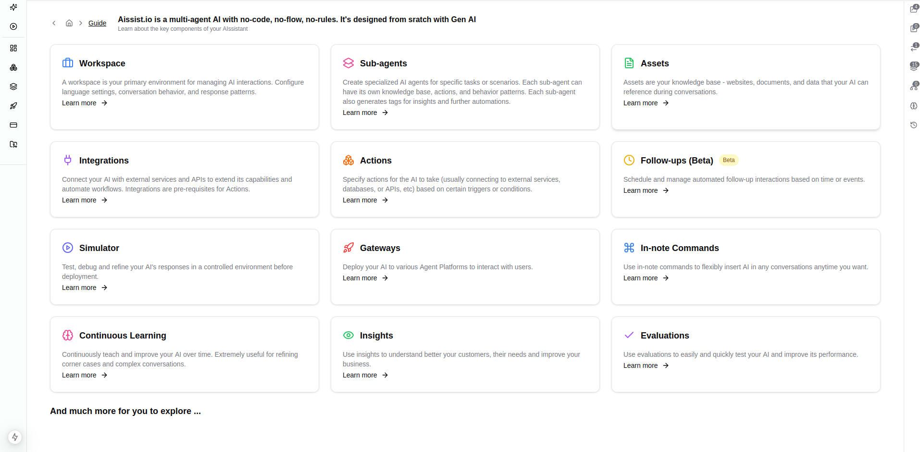Open Learn more on the Insights card
920x452 pixels.
click(360, 375)
